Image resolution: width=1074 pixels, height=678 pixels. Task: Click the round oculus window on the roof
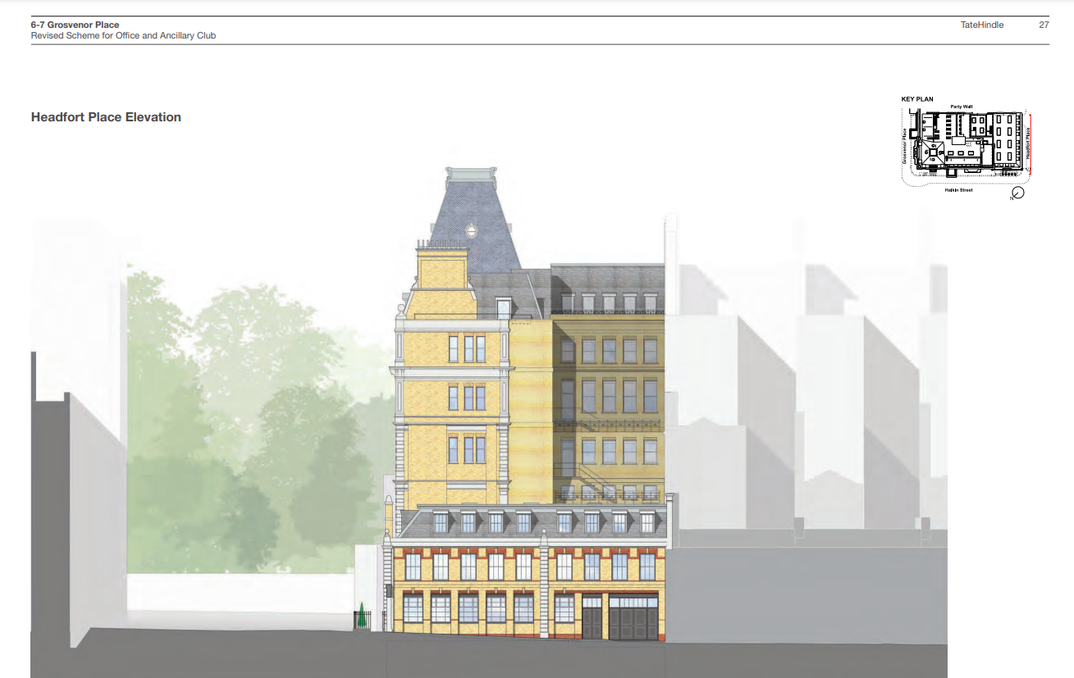tap(471, 230)
